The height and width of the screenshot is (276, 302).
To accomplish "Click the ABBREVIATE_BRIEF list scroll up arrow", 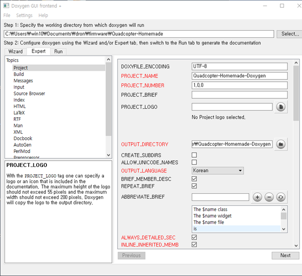I will pyautogui.click(x=284, y=210).
